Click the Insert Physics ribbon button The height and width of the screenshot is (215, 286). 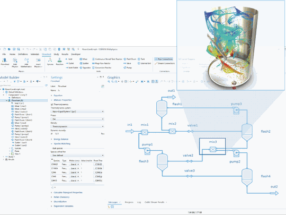tap(38, 62)
